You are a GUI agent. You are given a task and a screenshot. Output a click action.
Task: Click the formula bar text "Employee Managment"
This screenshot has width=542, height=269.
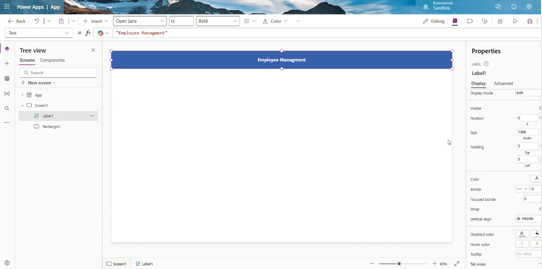pos(142,33)
